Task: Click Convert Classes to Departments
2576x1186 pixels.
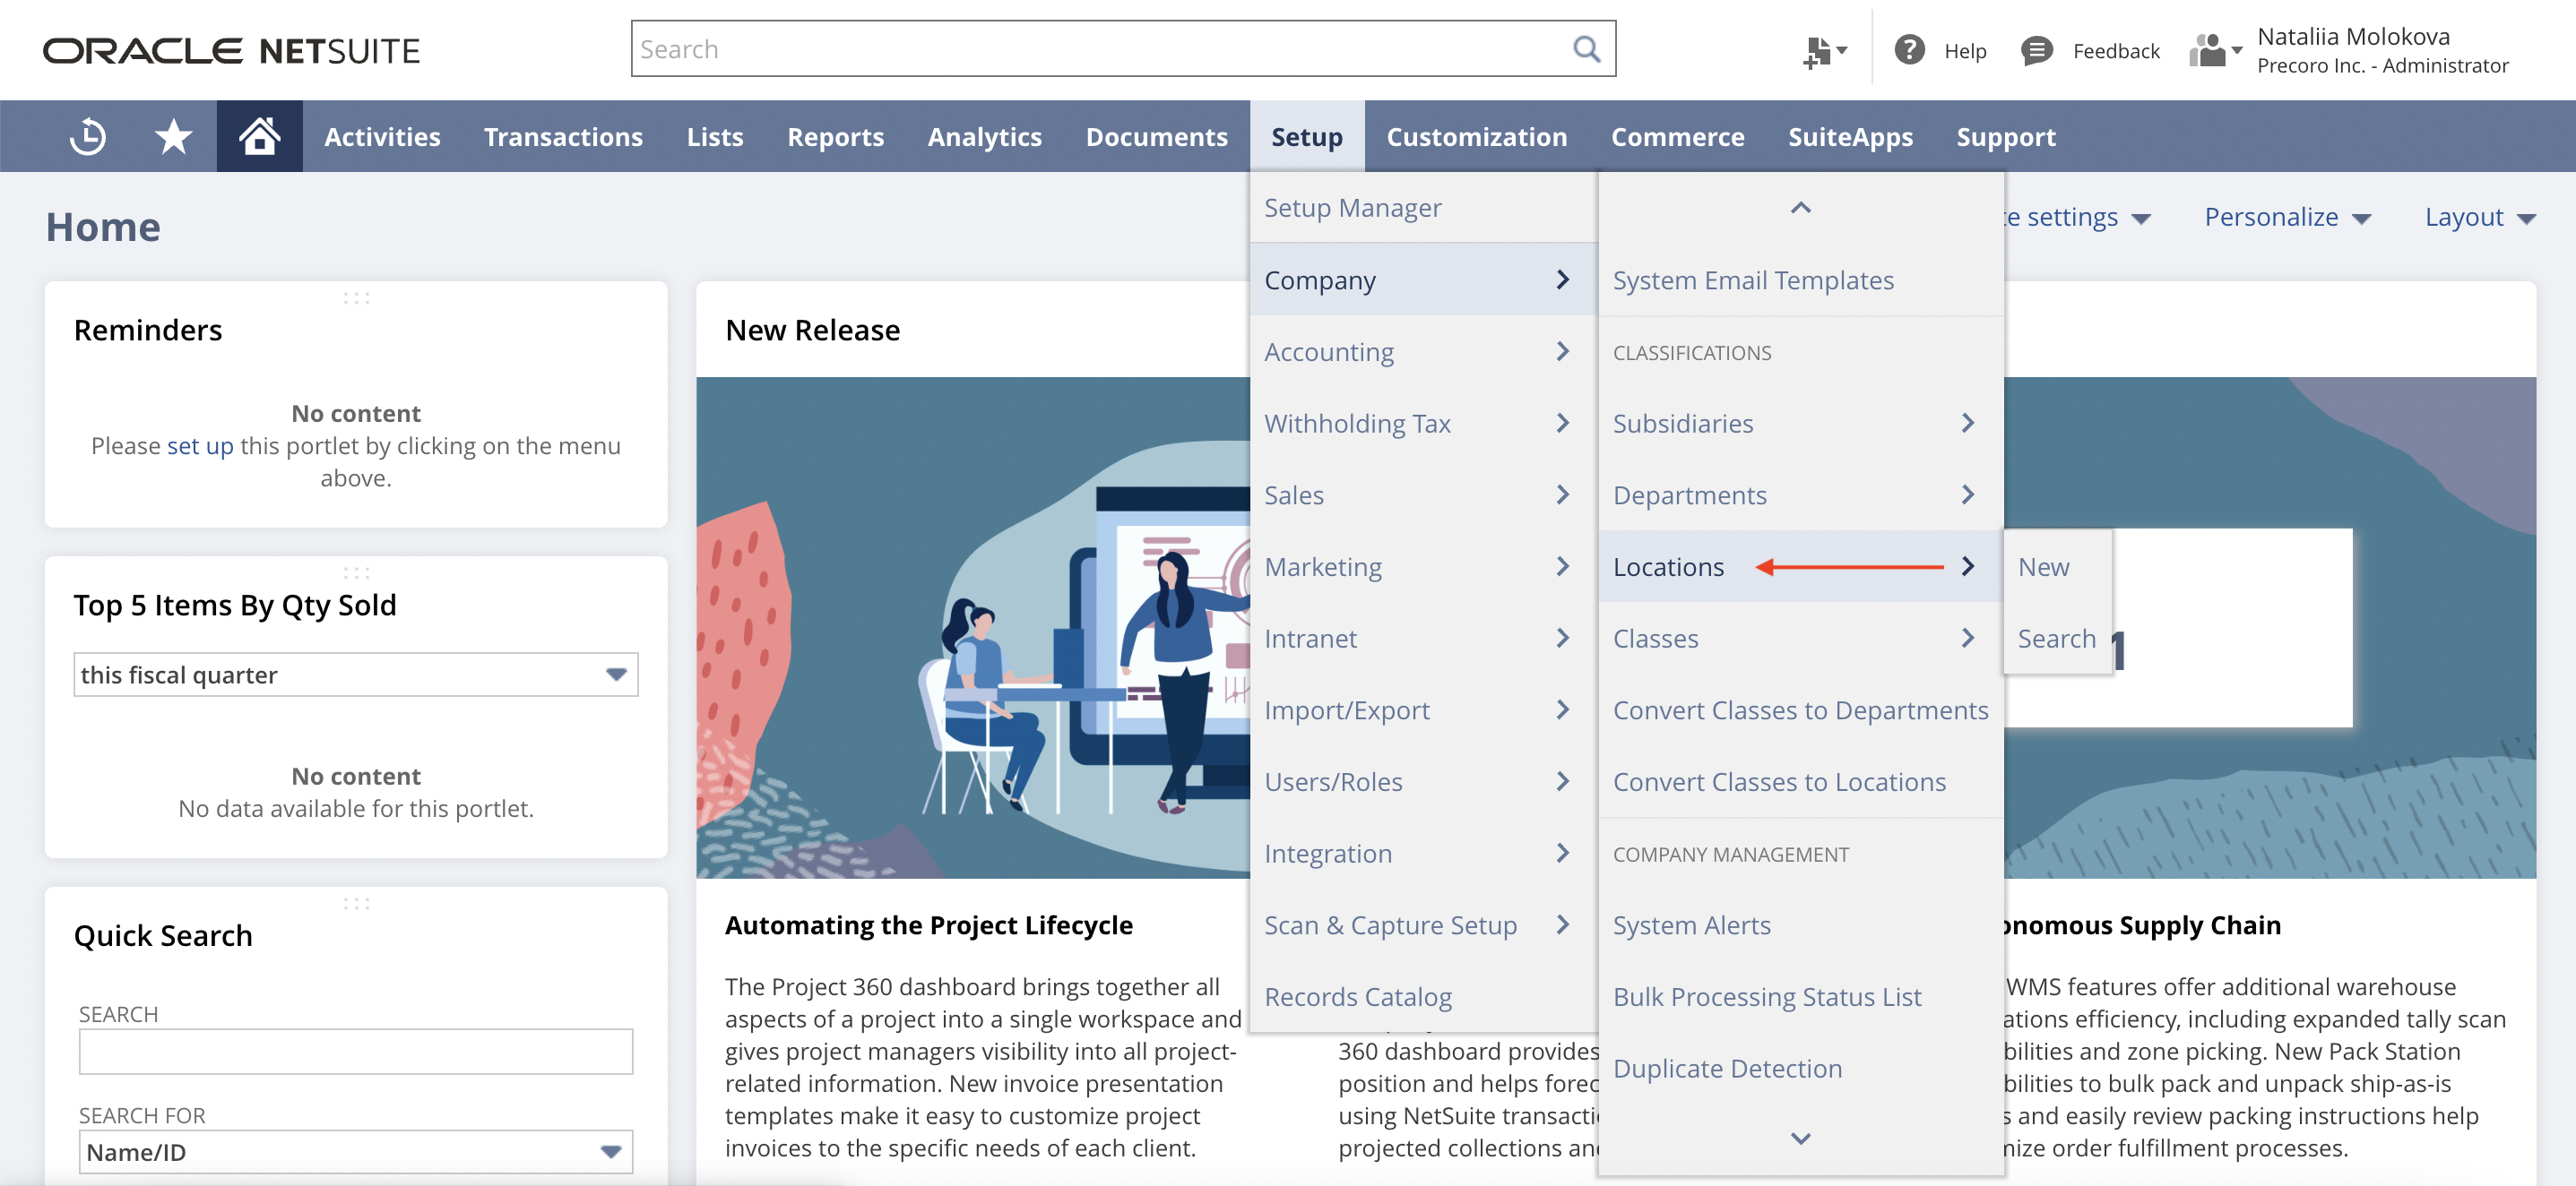Action: 1800,709
